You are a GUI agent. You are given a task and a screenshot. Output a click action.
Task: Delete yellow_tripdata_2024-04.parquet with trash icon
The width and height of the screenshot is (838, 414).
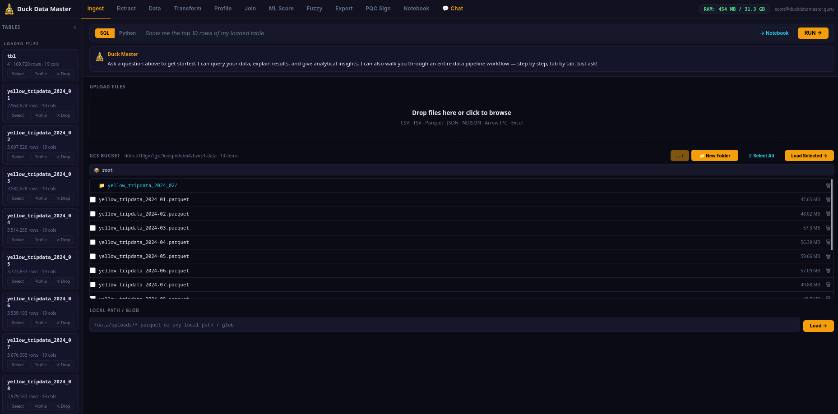pyautogui.click(x=828, y=242)
